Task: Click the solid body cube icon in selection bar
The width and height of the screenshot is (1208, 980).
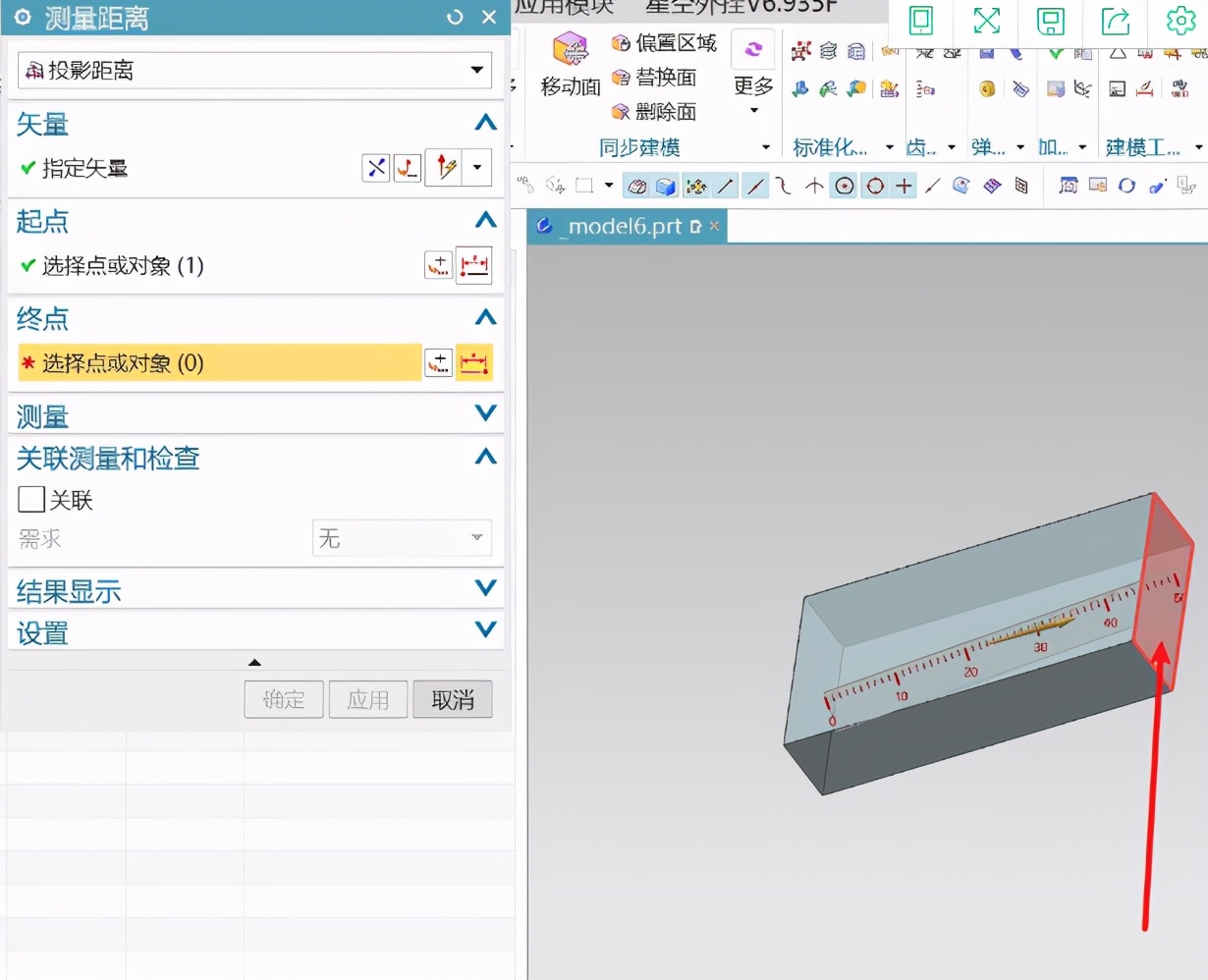Action: pyautogui.click(x=666, y=186)
